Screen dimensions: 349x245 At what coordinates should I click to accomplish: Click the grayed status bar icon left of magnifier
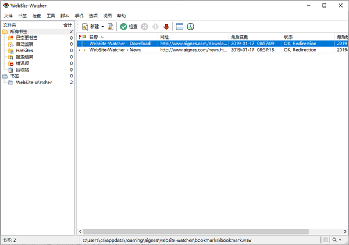[326, 240]
